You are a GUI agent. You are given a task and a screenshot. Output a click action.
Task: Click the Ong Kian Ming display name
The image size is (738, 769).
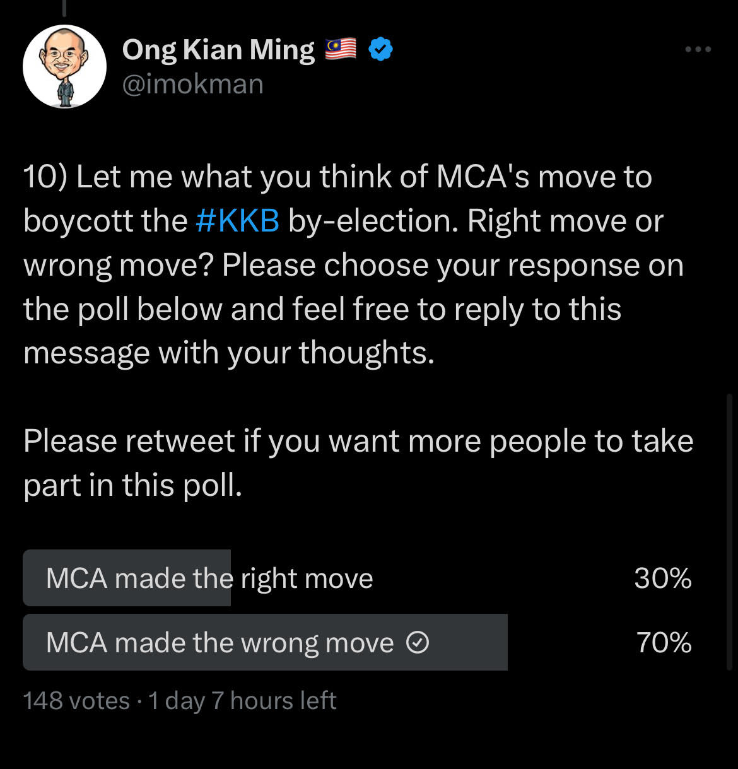(218, 49)
